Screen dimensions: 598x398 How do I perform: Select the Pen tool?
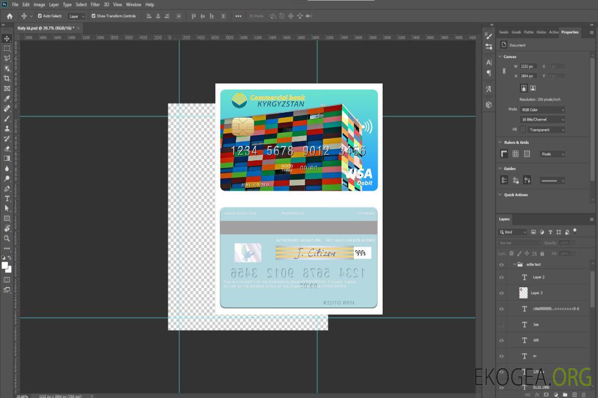tap(7, 188)
